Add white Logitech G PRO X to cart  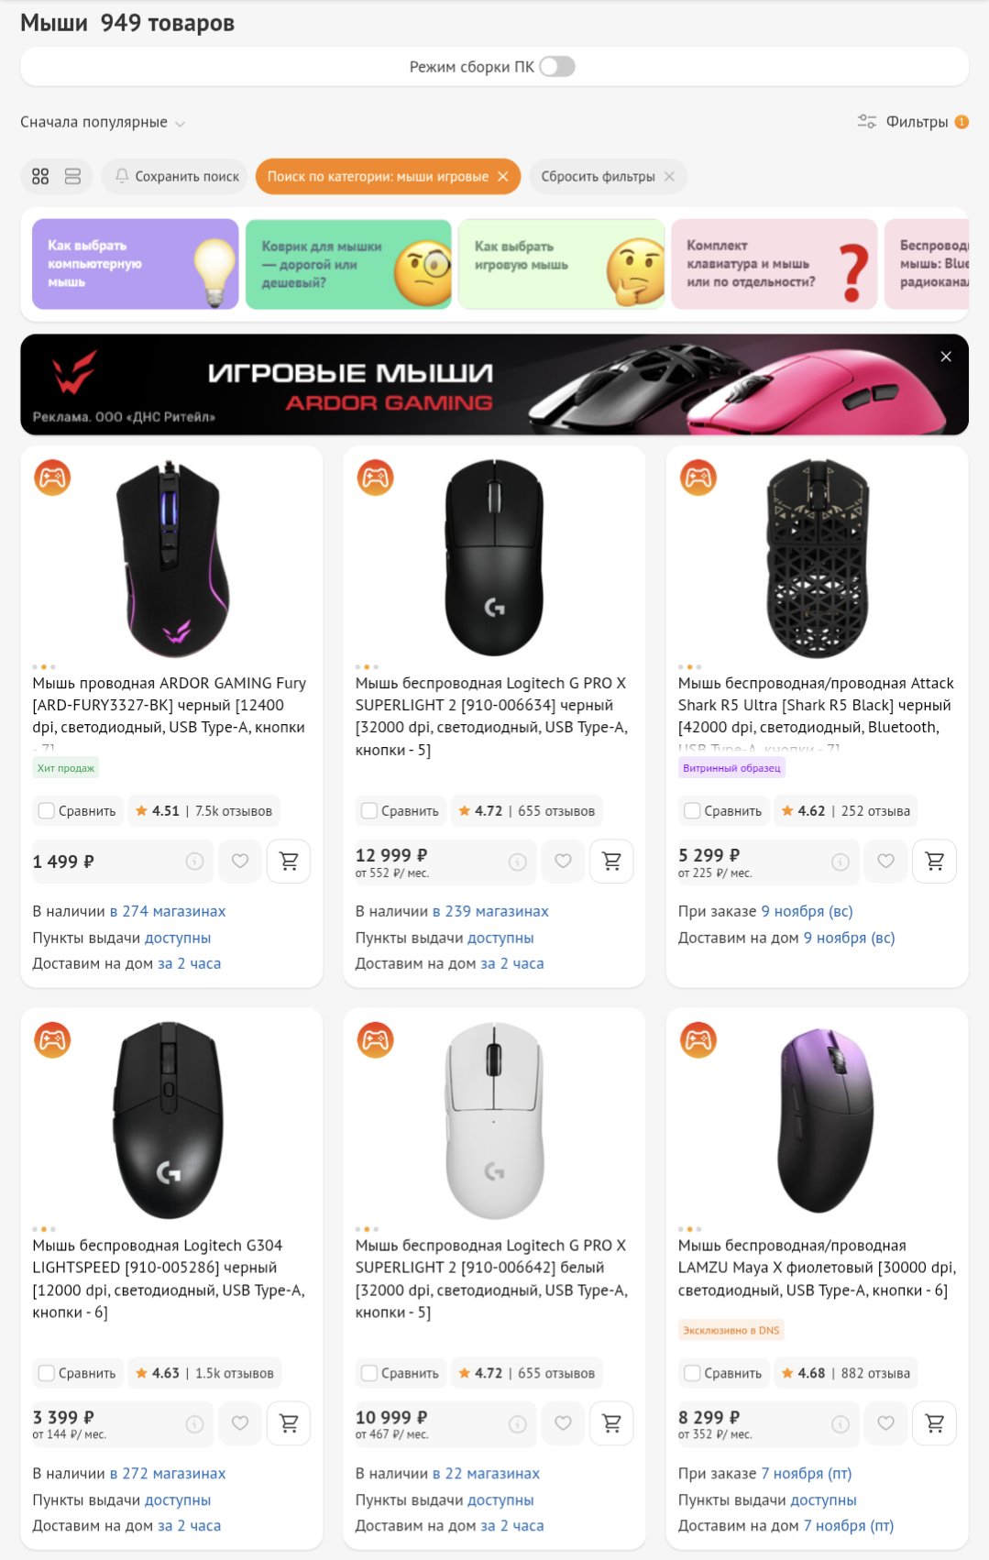[x=611, y=1423]
